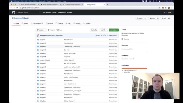Open chapter1 folder icon
Viewport: 183px width, 103px height.
point(38,40)
